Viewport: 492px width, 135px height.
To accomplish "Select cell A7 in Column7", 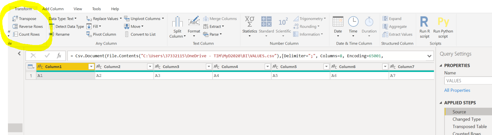I will 411,76.
